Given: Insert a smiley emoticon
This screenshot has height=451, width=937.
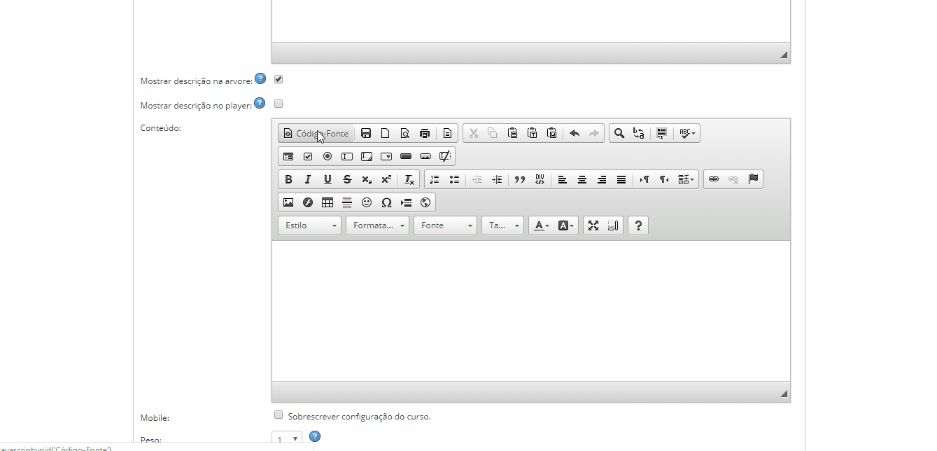Looking at the screenshot, I should click(x=367, y=202).
